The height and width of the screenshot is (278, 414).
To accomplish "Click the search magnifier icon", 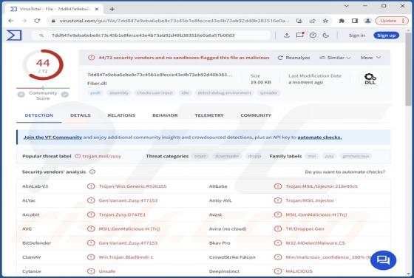I will [x=41, y=35].
